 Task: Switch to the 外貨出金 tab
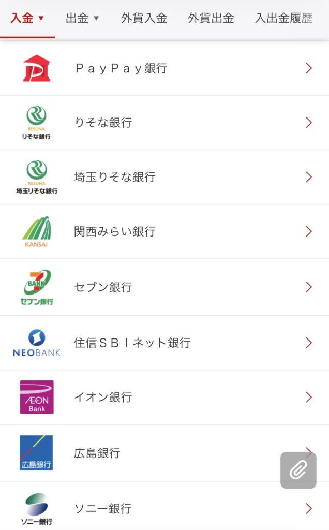211,19
